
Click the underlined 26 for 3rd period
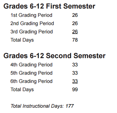pyautogui.click(x=75, y=32)
